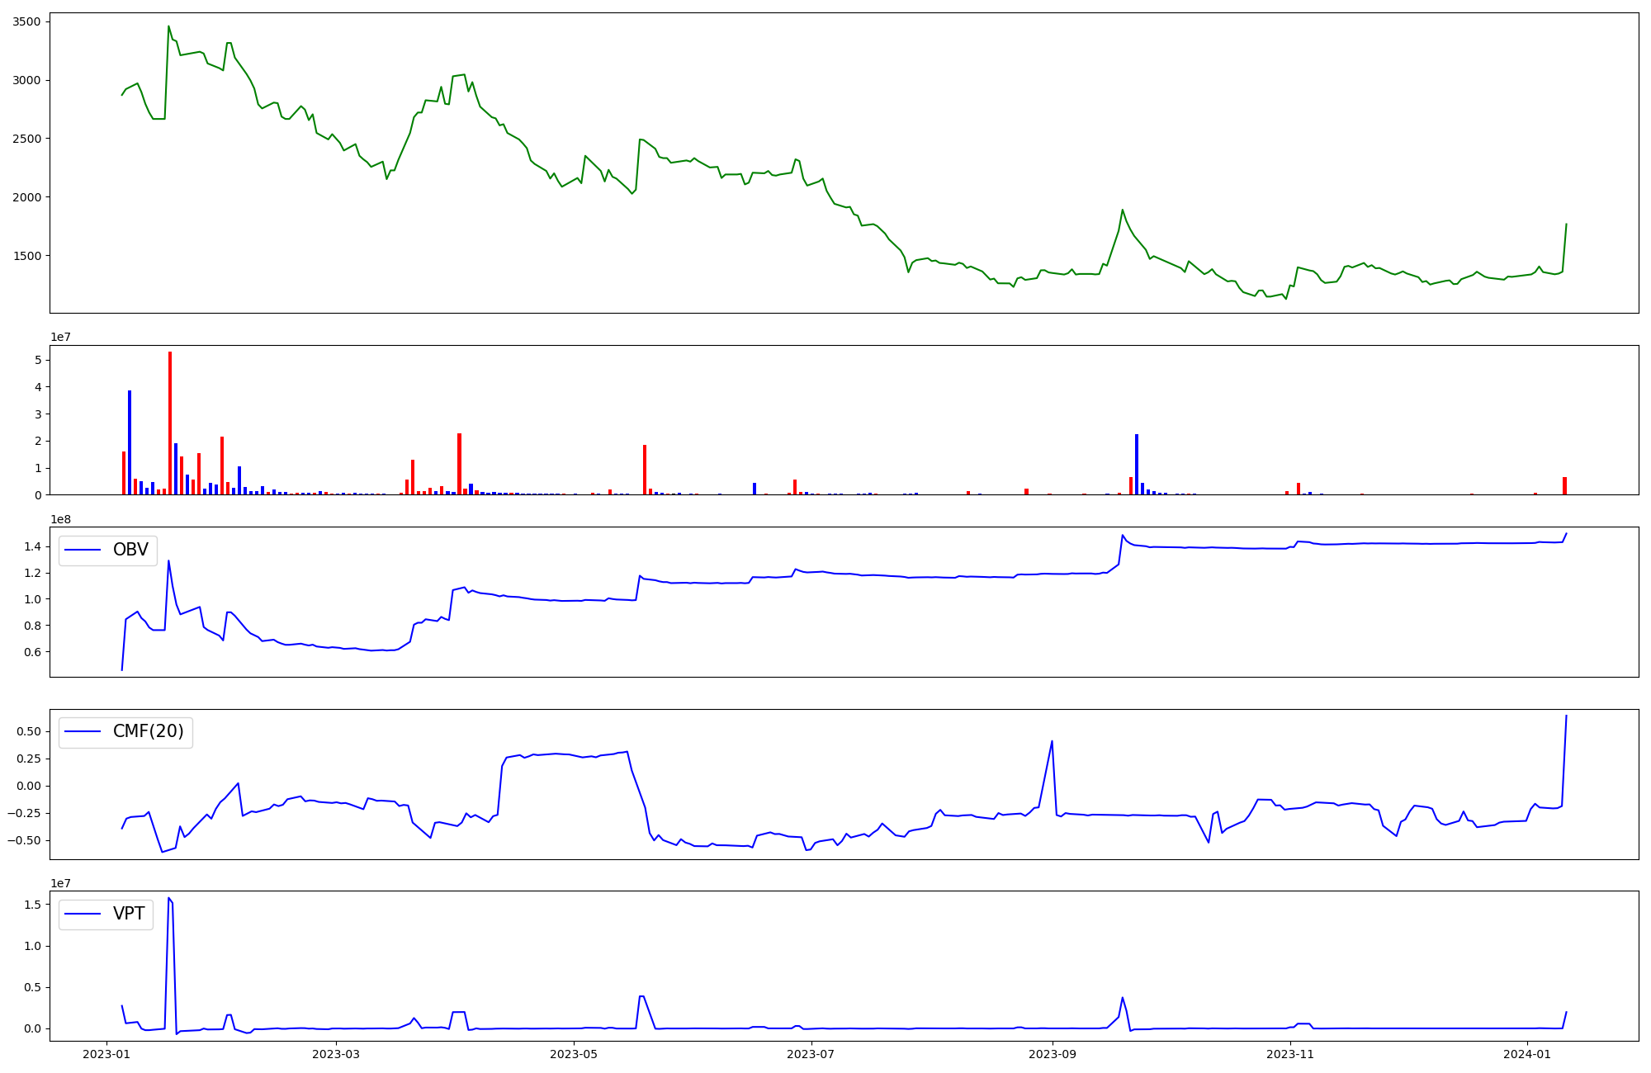Click the 2023-01 date label
The image size is (1651, 1073).
106,1054
